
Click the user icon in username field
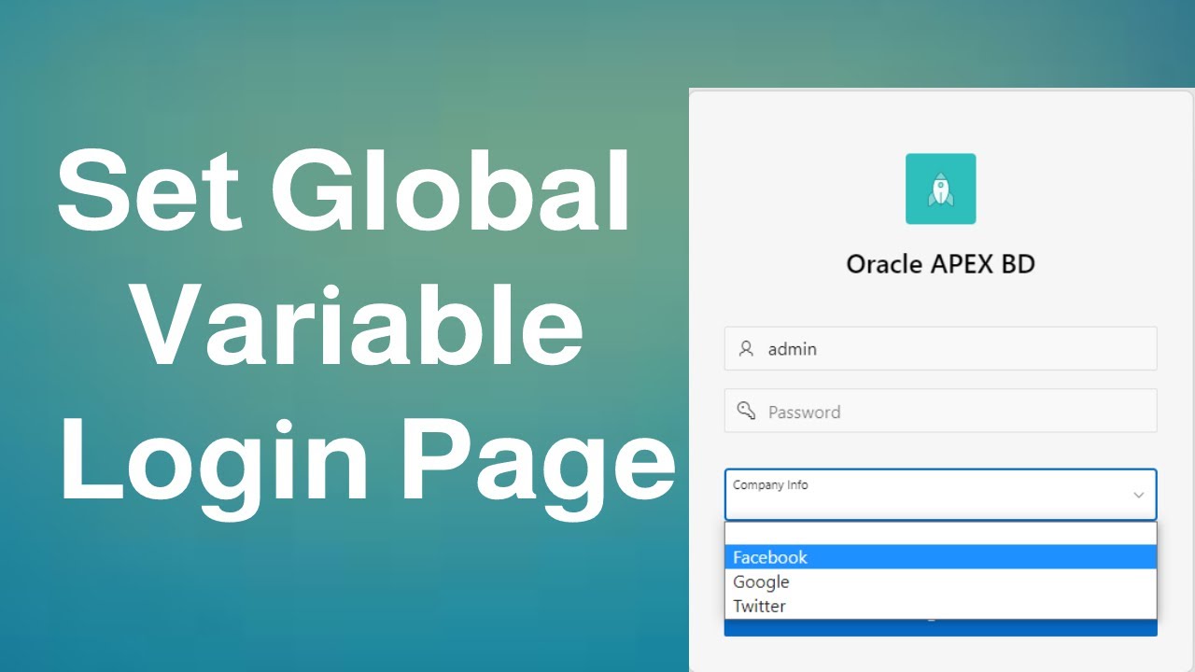point(746,349)
